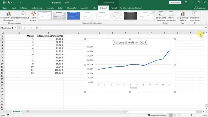Viewport: 208px width, 117px height.
Task: Click the 100 % zoom level
Action: point(205,115)
